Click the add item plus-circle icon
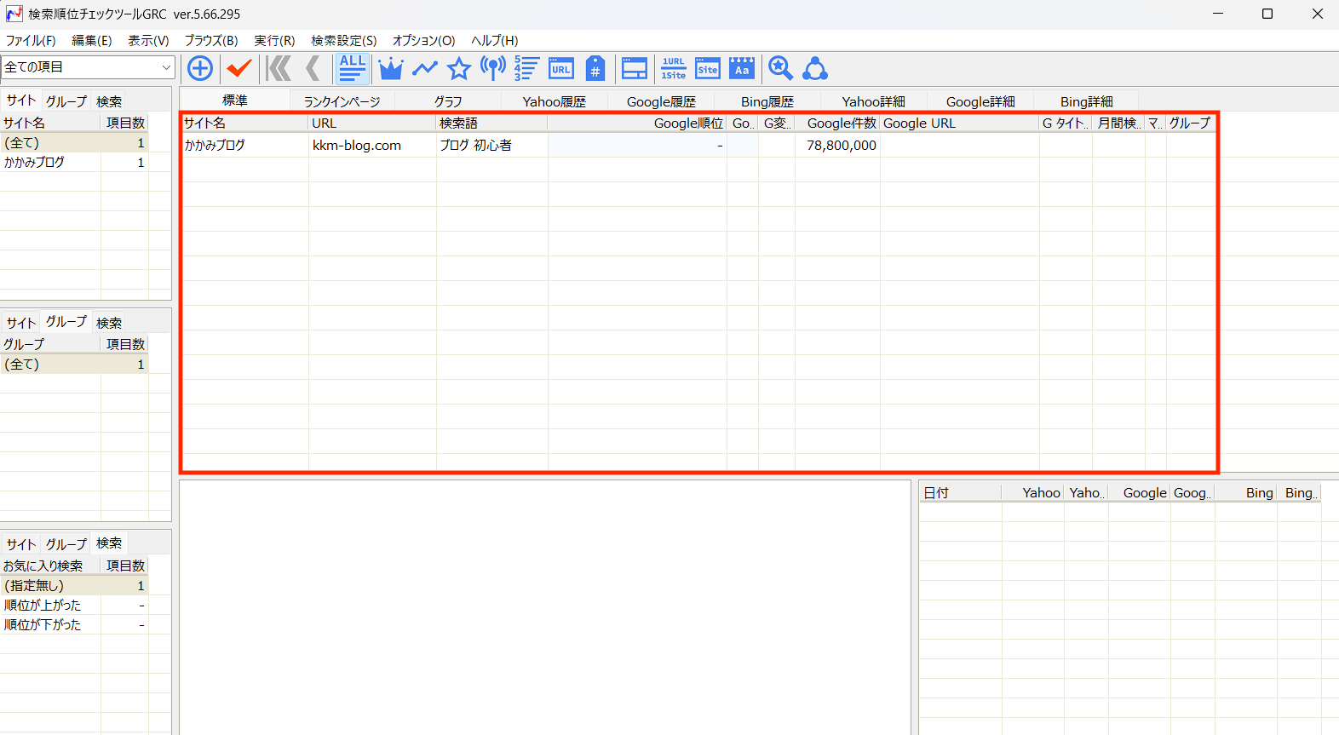 (200, 68)
